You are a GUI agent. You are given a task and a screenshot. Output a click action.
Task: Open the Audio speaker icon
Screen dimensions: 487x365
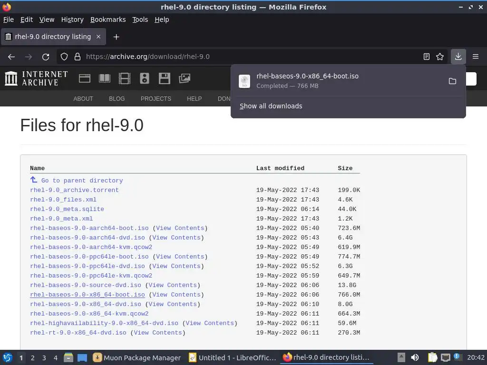[x=145, y=78]
